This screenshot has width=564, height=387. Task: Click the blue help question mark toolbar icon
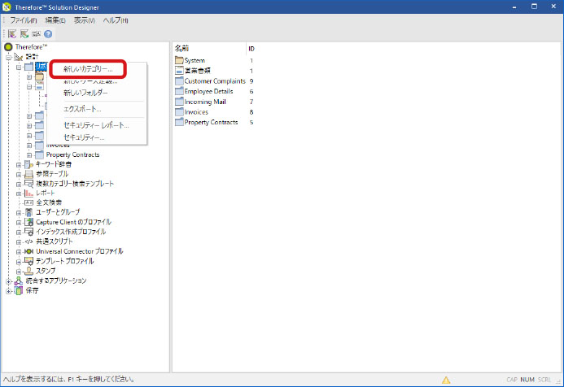48,33
